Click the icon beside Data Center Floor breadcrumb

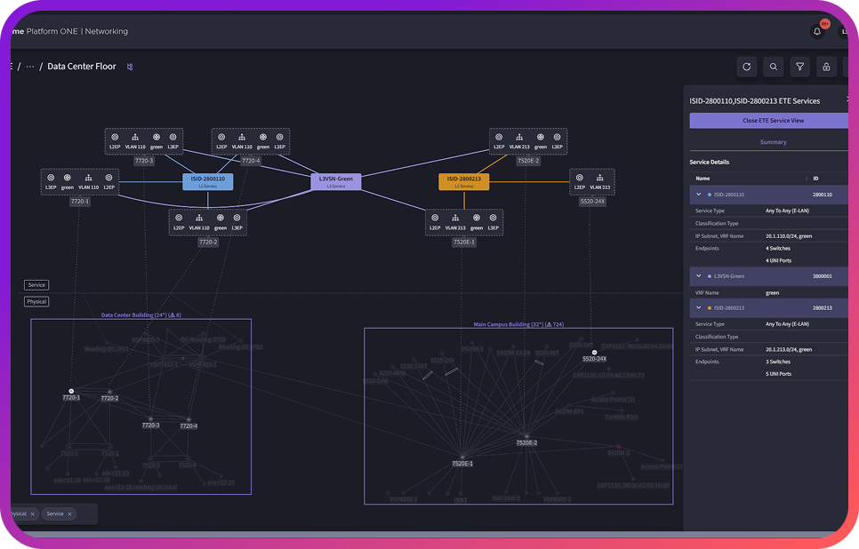coord(130,66)
